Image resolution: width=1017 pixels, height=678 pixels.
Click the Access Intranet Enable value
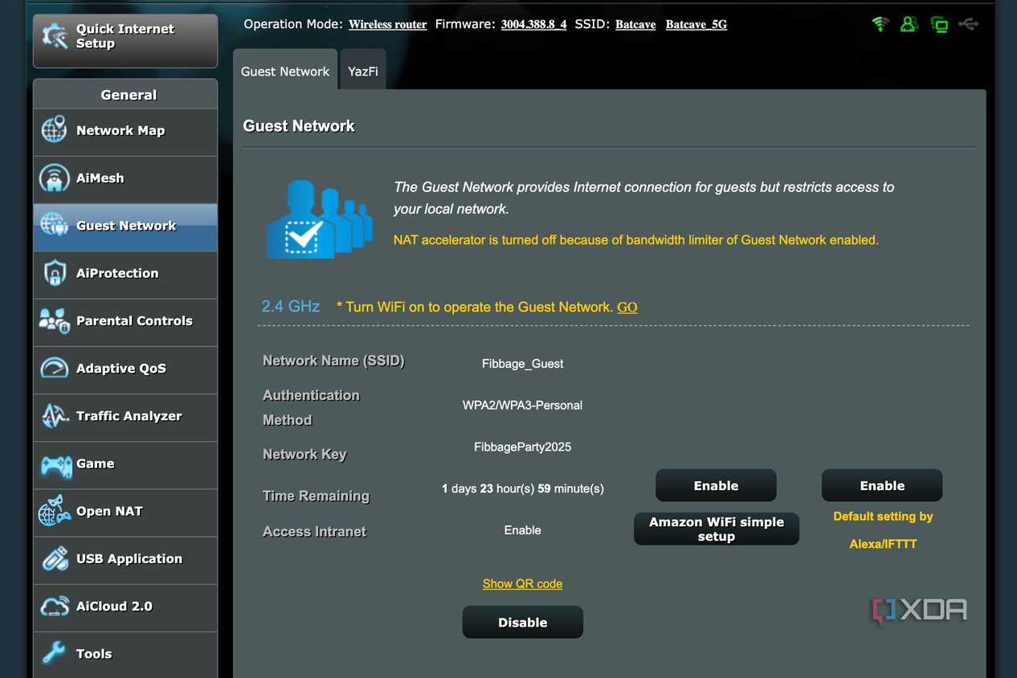click(522, 530)
